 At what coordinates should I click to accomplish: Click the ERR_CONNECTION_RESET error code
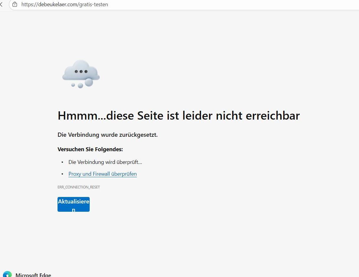[x=78, y=187]
